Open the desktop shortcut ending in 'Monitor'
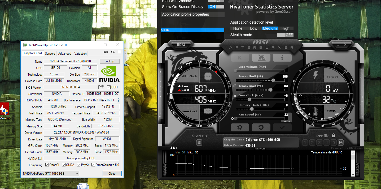Image resolution: width=381 pixels, height=189 pixels. pyautogui.click(x=5, y=111)
